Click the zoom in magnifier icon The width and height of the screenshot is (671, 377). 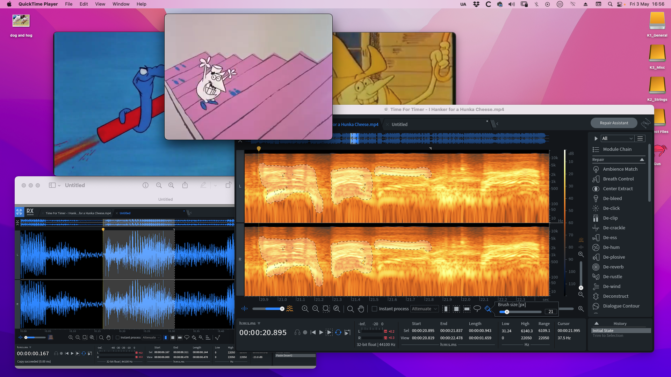pos(305,309)
